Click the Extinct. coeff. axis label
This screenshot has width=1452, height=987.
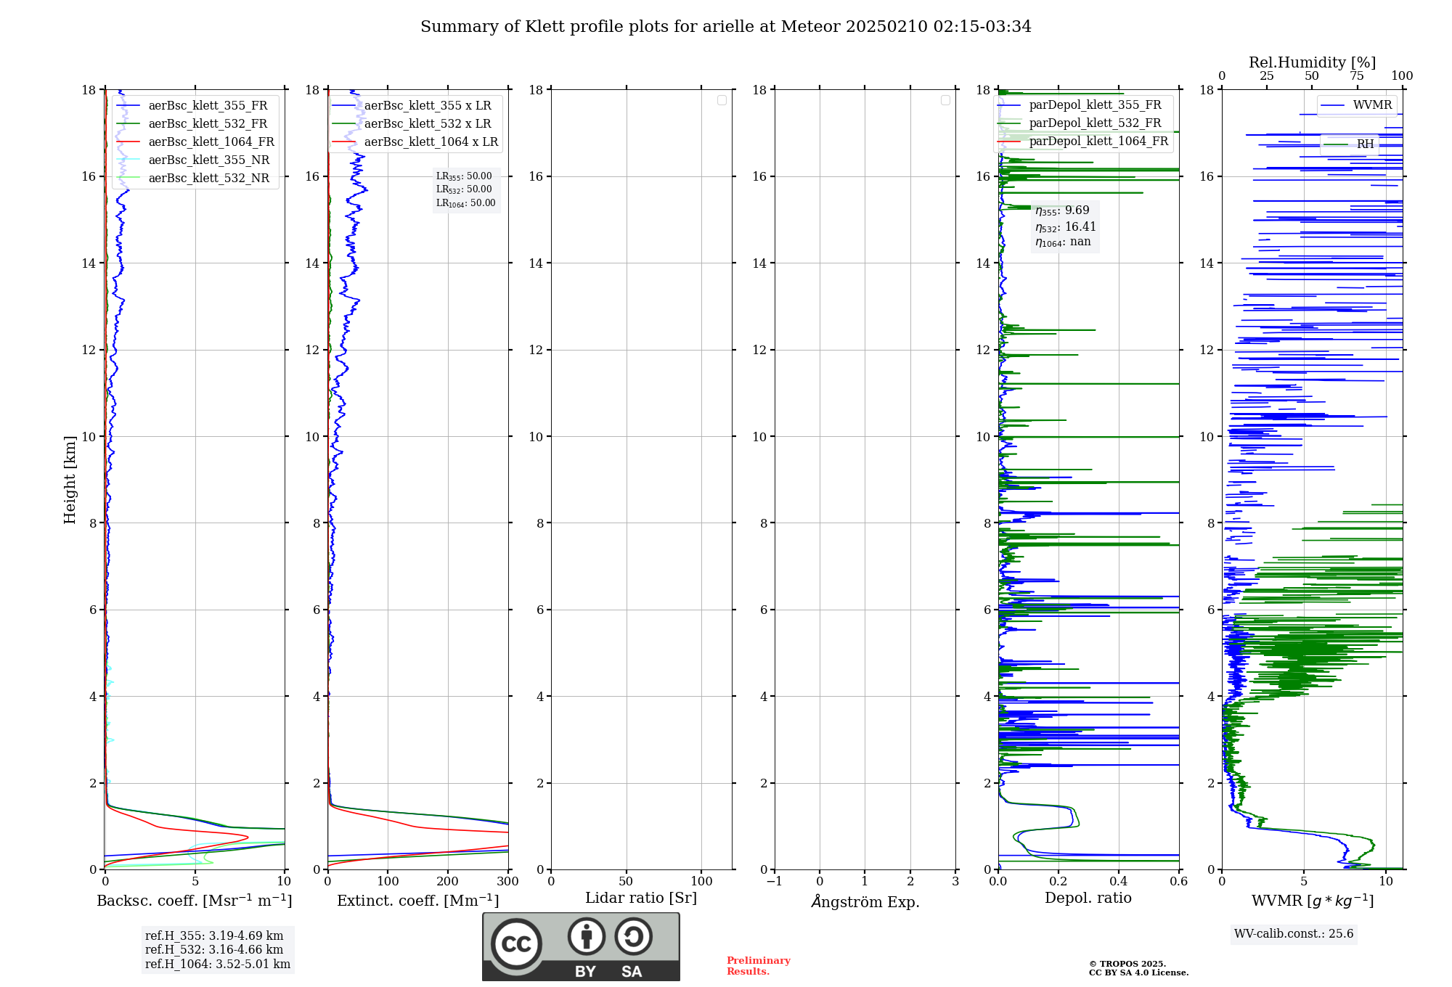[418, 901]
